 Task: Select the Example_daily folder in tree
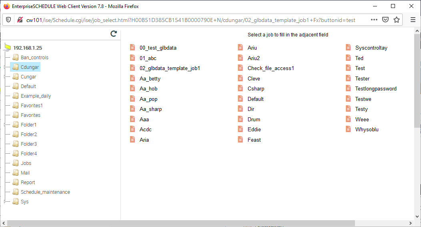[36, 96]
